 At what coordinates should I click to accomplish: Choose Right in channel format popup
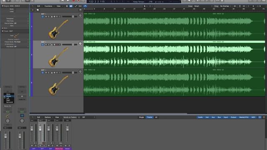click(x=9, y=100)
